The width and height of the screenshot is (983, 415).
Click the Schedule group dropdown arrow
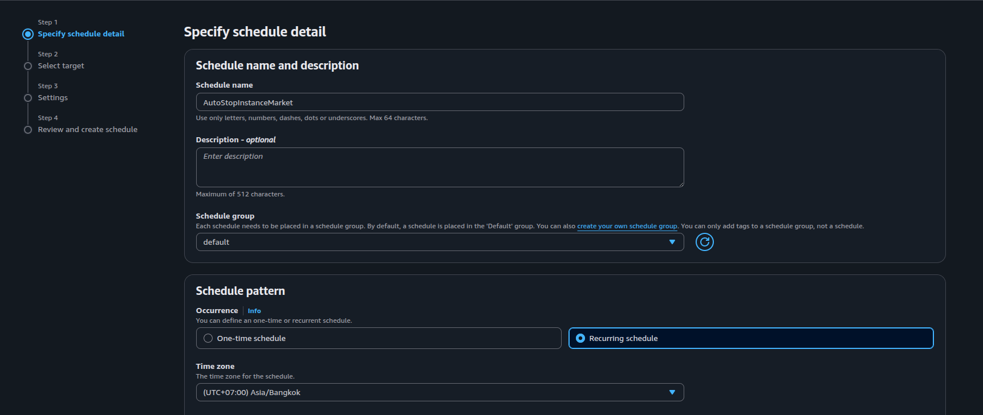[672, 242]
